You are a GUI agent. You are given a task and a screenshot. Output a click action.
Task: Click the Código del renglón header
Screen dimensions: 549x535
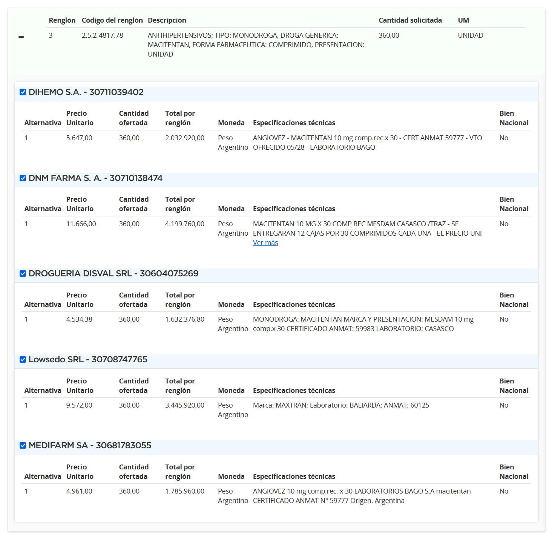[112, 20]
